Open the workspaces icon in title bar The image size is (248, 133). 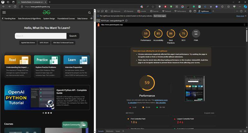[x=8, y=2]
